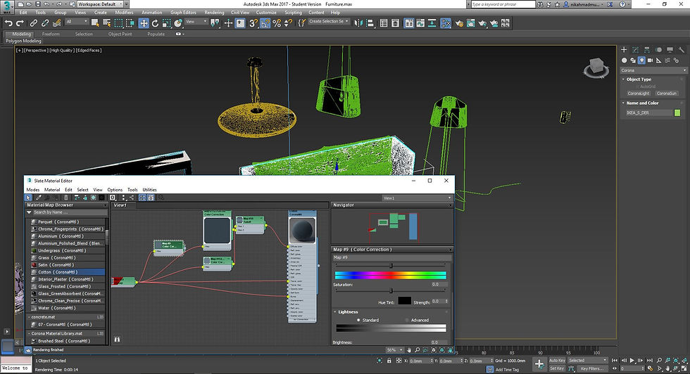Toggle the selection lock padlock icon

[x=389, y=361]
